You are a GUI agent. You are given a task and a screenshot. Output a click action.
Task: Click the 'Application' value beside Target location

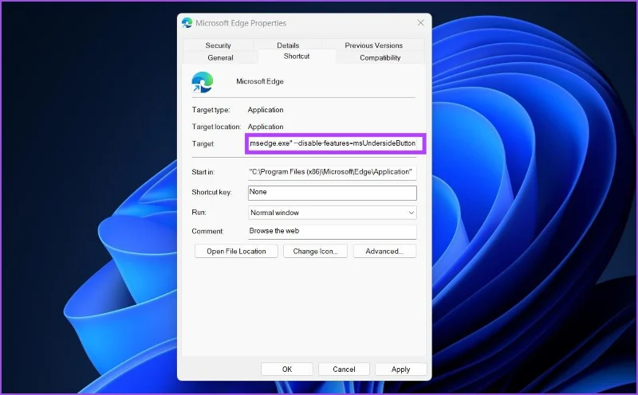pyautogui.click(x=266, y=127)
